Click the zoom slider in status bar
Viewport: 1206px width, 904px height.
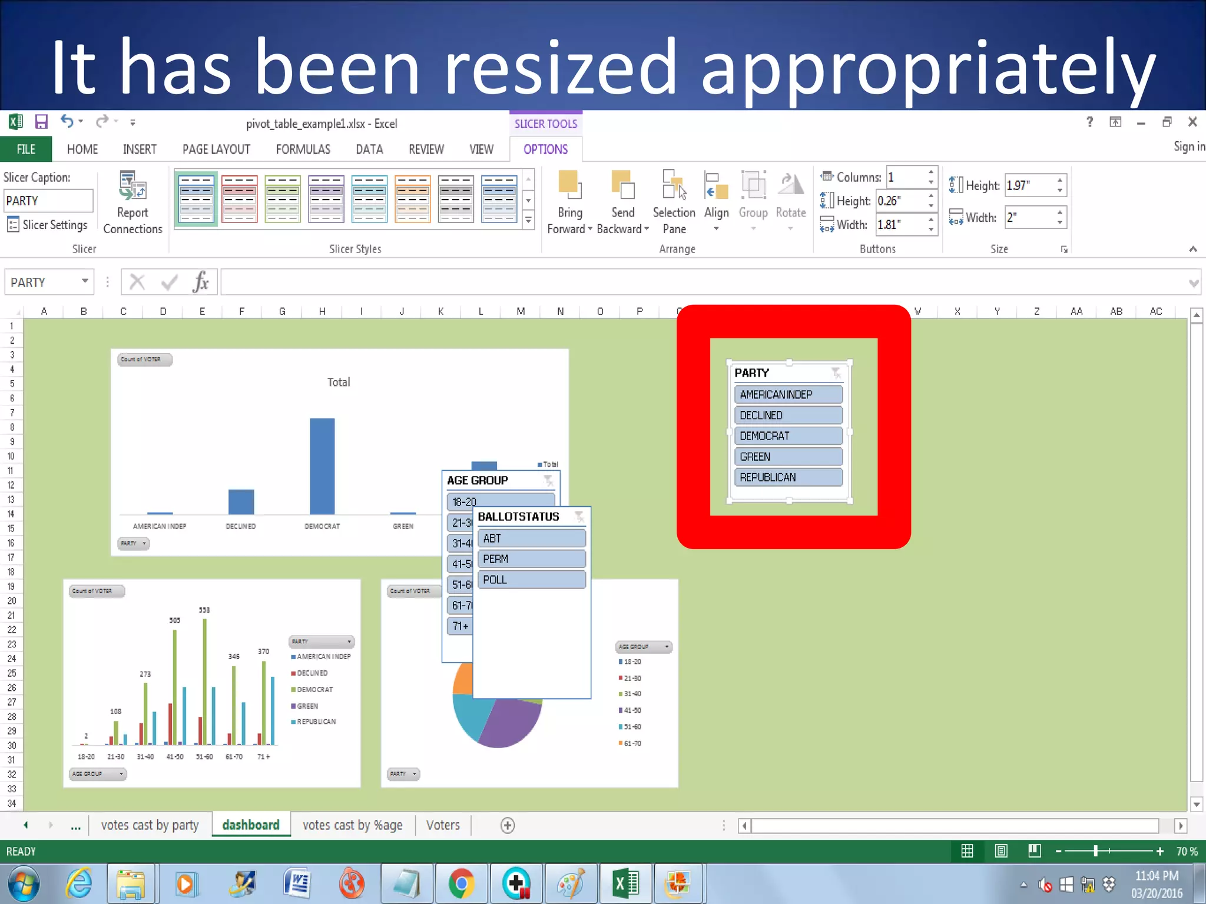click(1095, 851)
